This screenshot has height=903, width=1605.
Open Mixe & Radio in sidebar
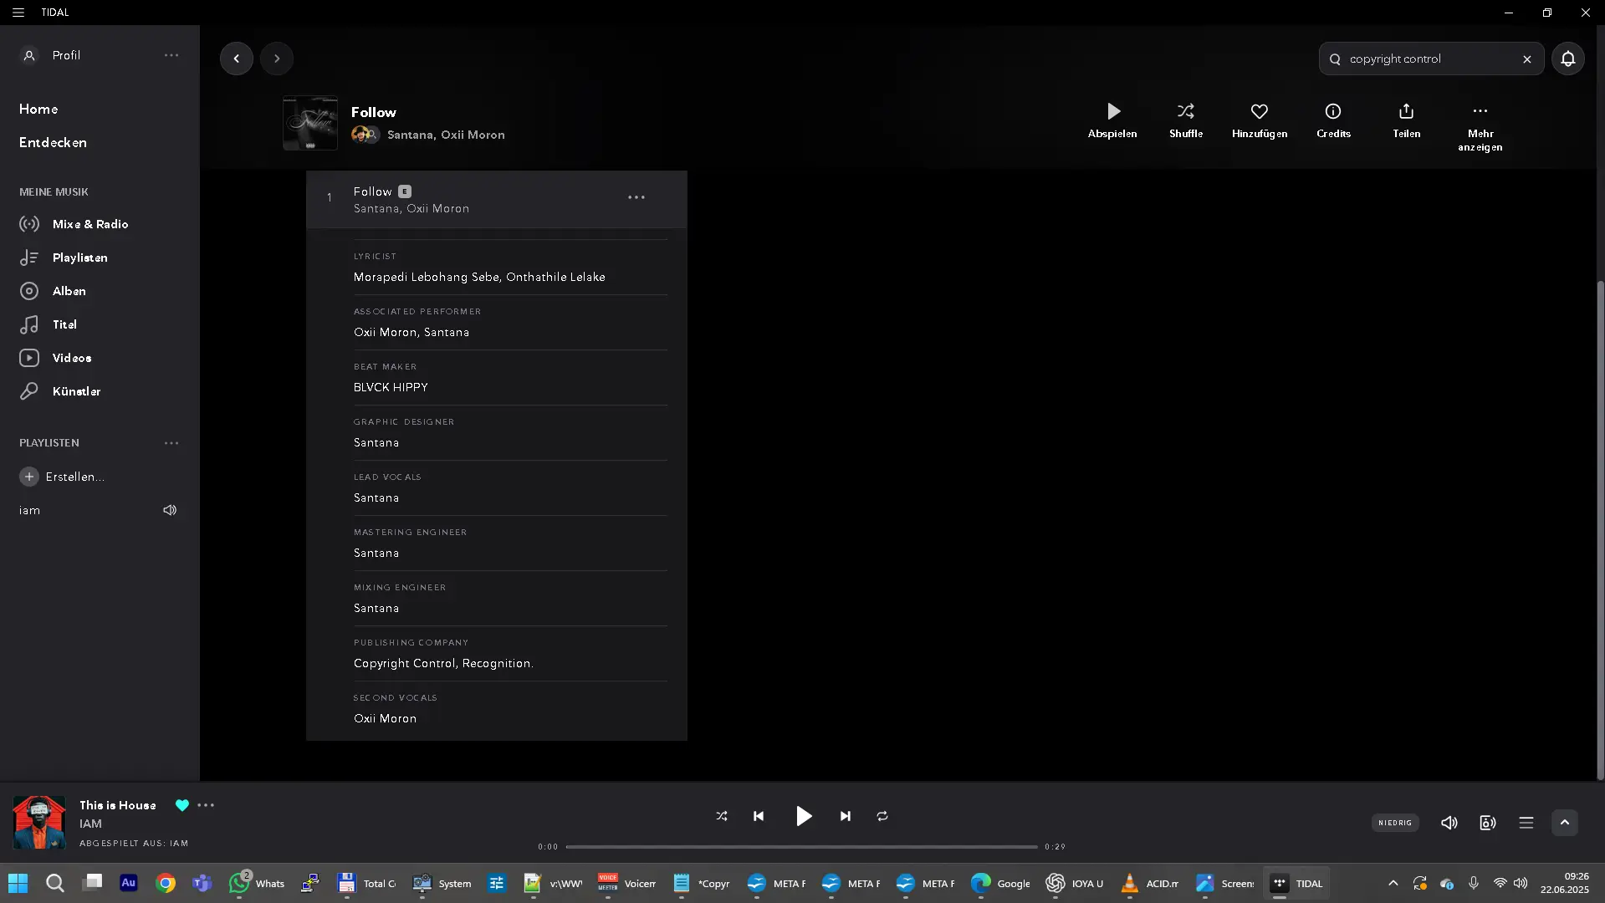point(89,224)
